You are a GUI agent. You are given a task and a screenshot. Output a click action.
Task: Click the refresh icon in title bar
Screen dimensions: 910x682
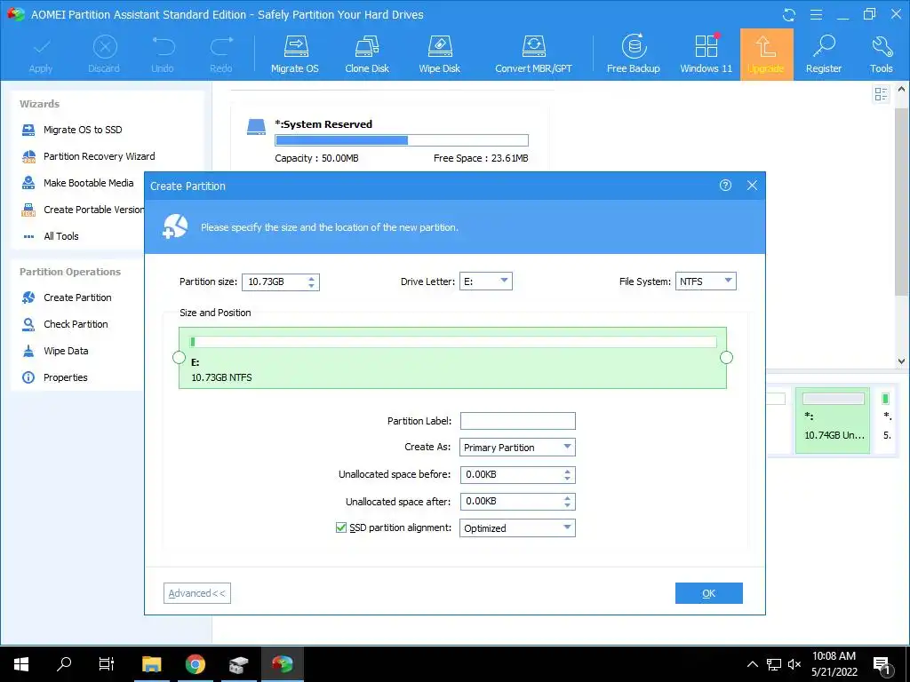pyautogui.click(x=789, y=14)
